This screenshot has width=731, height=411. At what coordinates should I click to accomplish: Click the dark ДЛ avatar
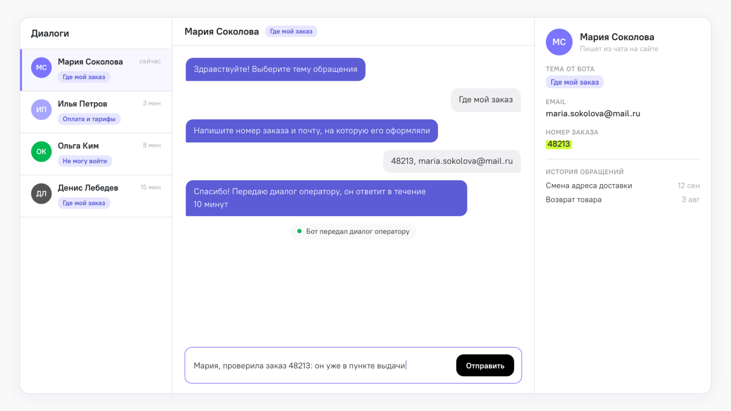(x=41, y=194)
